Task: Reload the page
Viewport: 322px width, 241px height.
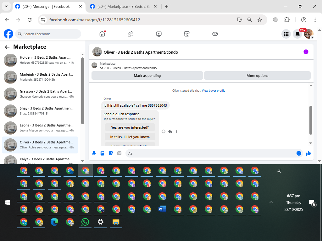Action: pyautogui.click(x=30, y=20)
